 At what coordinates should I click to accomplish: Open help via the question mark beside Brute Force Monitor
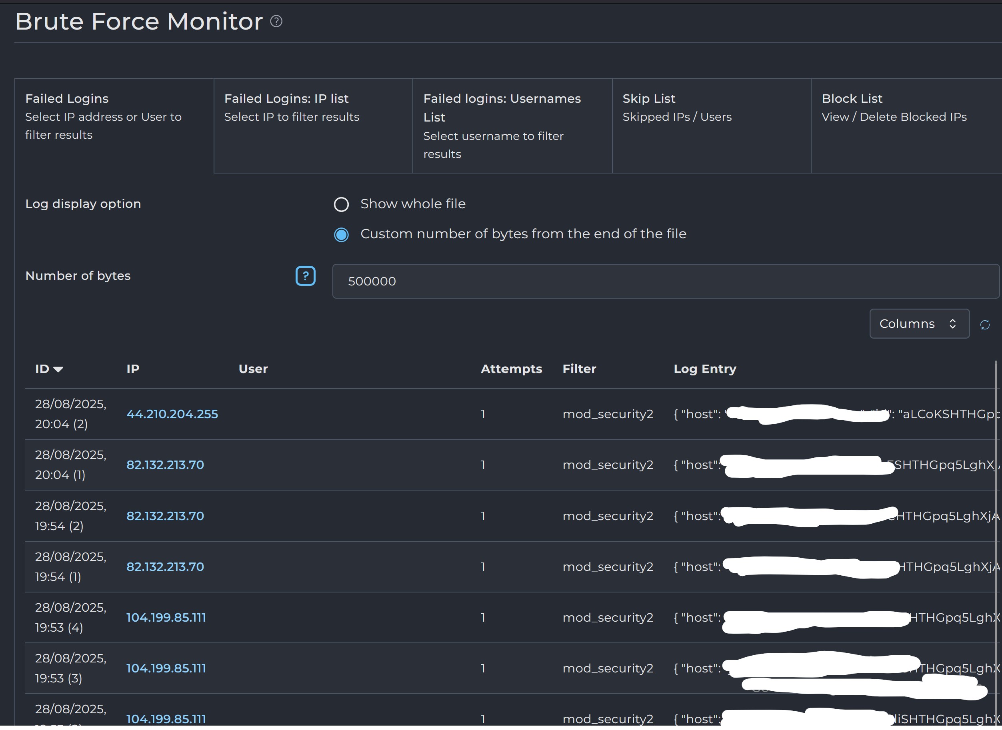tap(276, 21)
